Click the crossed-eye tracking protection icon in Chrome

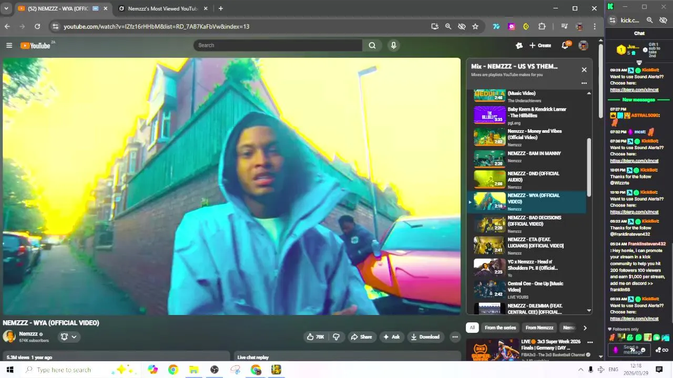click(x=462, y=26)
